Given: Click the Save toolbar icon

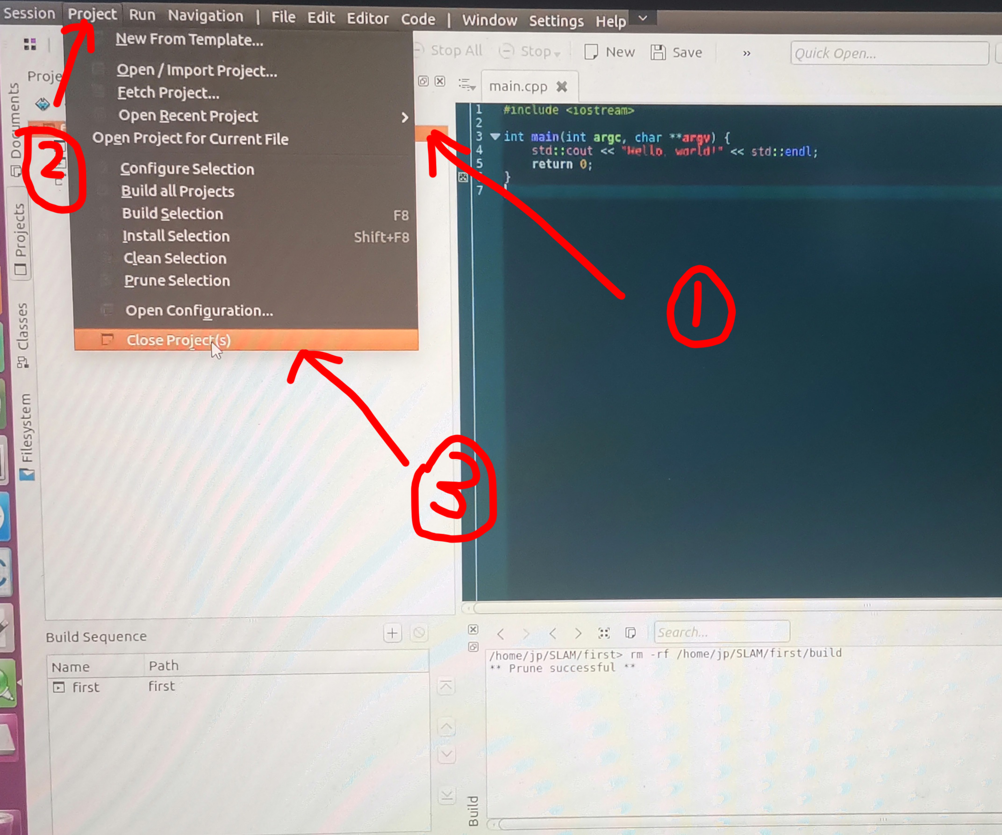Looking at the screenshot, I should tap(658, 52).
